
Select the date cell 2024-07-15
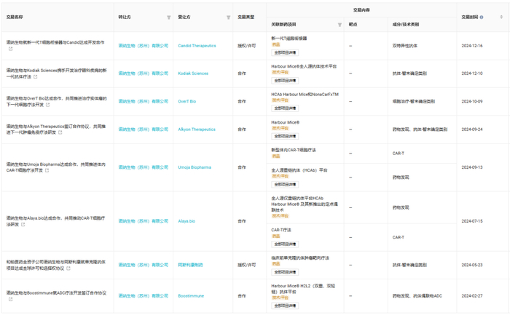tap(472, 221)
